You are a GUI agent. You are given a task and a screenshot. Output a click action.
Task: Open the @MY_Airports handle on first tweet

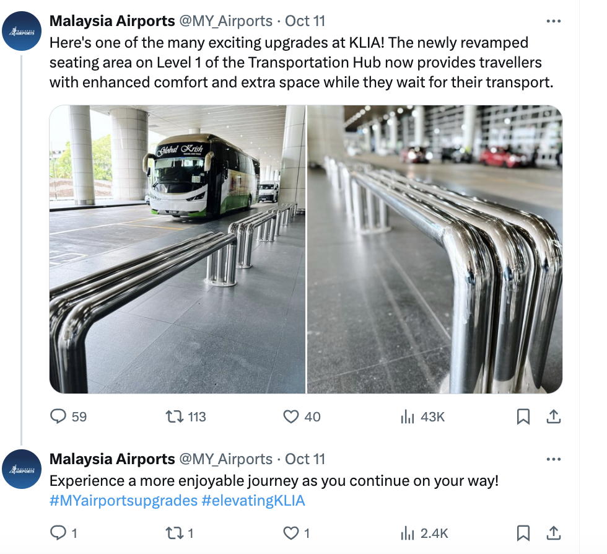(x=225, y=21)
